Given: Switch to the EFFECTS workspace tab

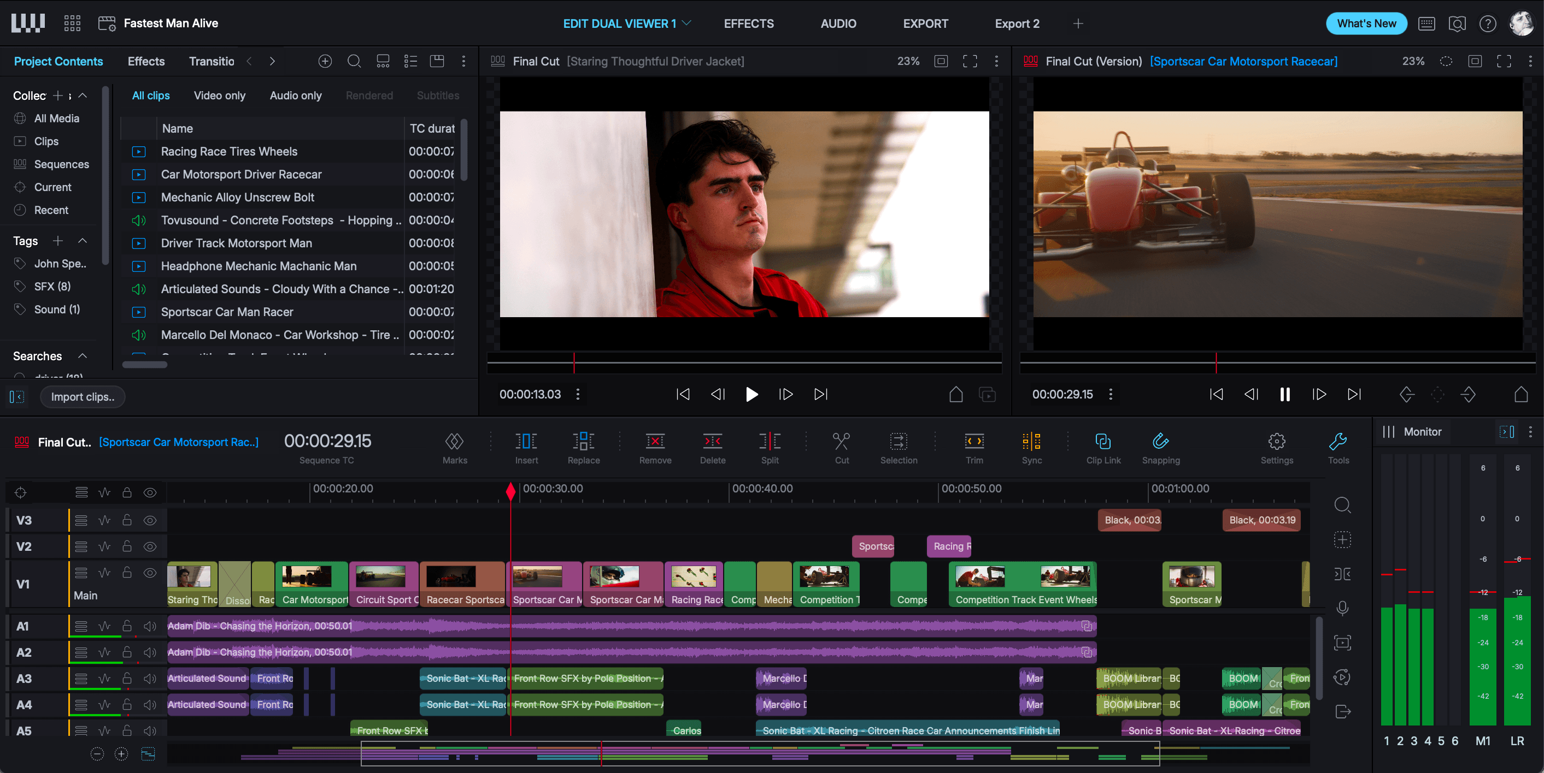Looking at the screenshot, I should click(x=749, y=23).
